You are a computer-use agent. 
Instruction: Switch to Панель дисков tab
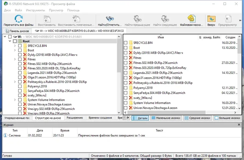[x=17, y=31]
